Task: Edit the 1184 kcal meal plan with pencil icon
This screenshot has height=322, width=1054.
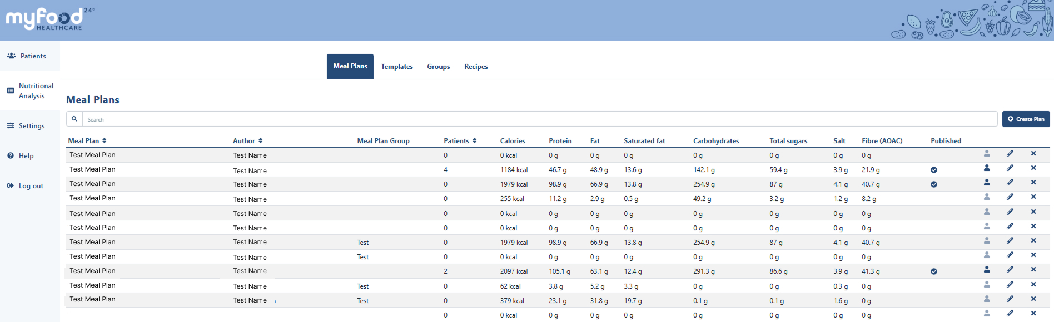Action: pos(1010,168)
